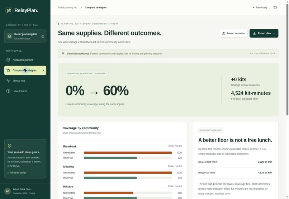Click Meadow Nearest-first coverage bar

coord(128,173)
